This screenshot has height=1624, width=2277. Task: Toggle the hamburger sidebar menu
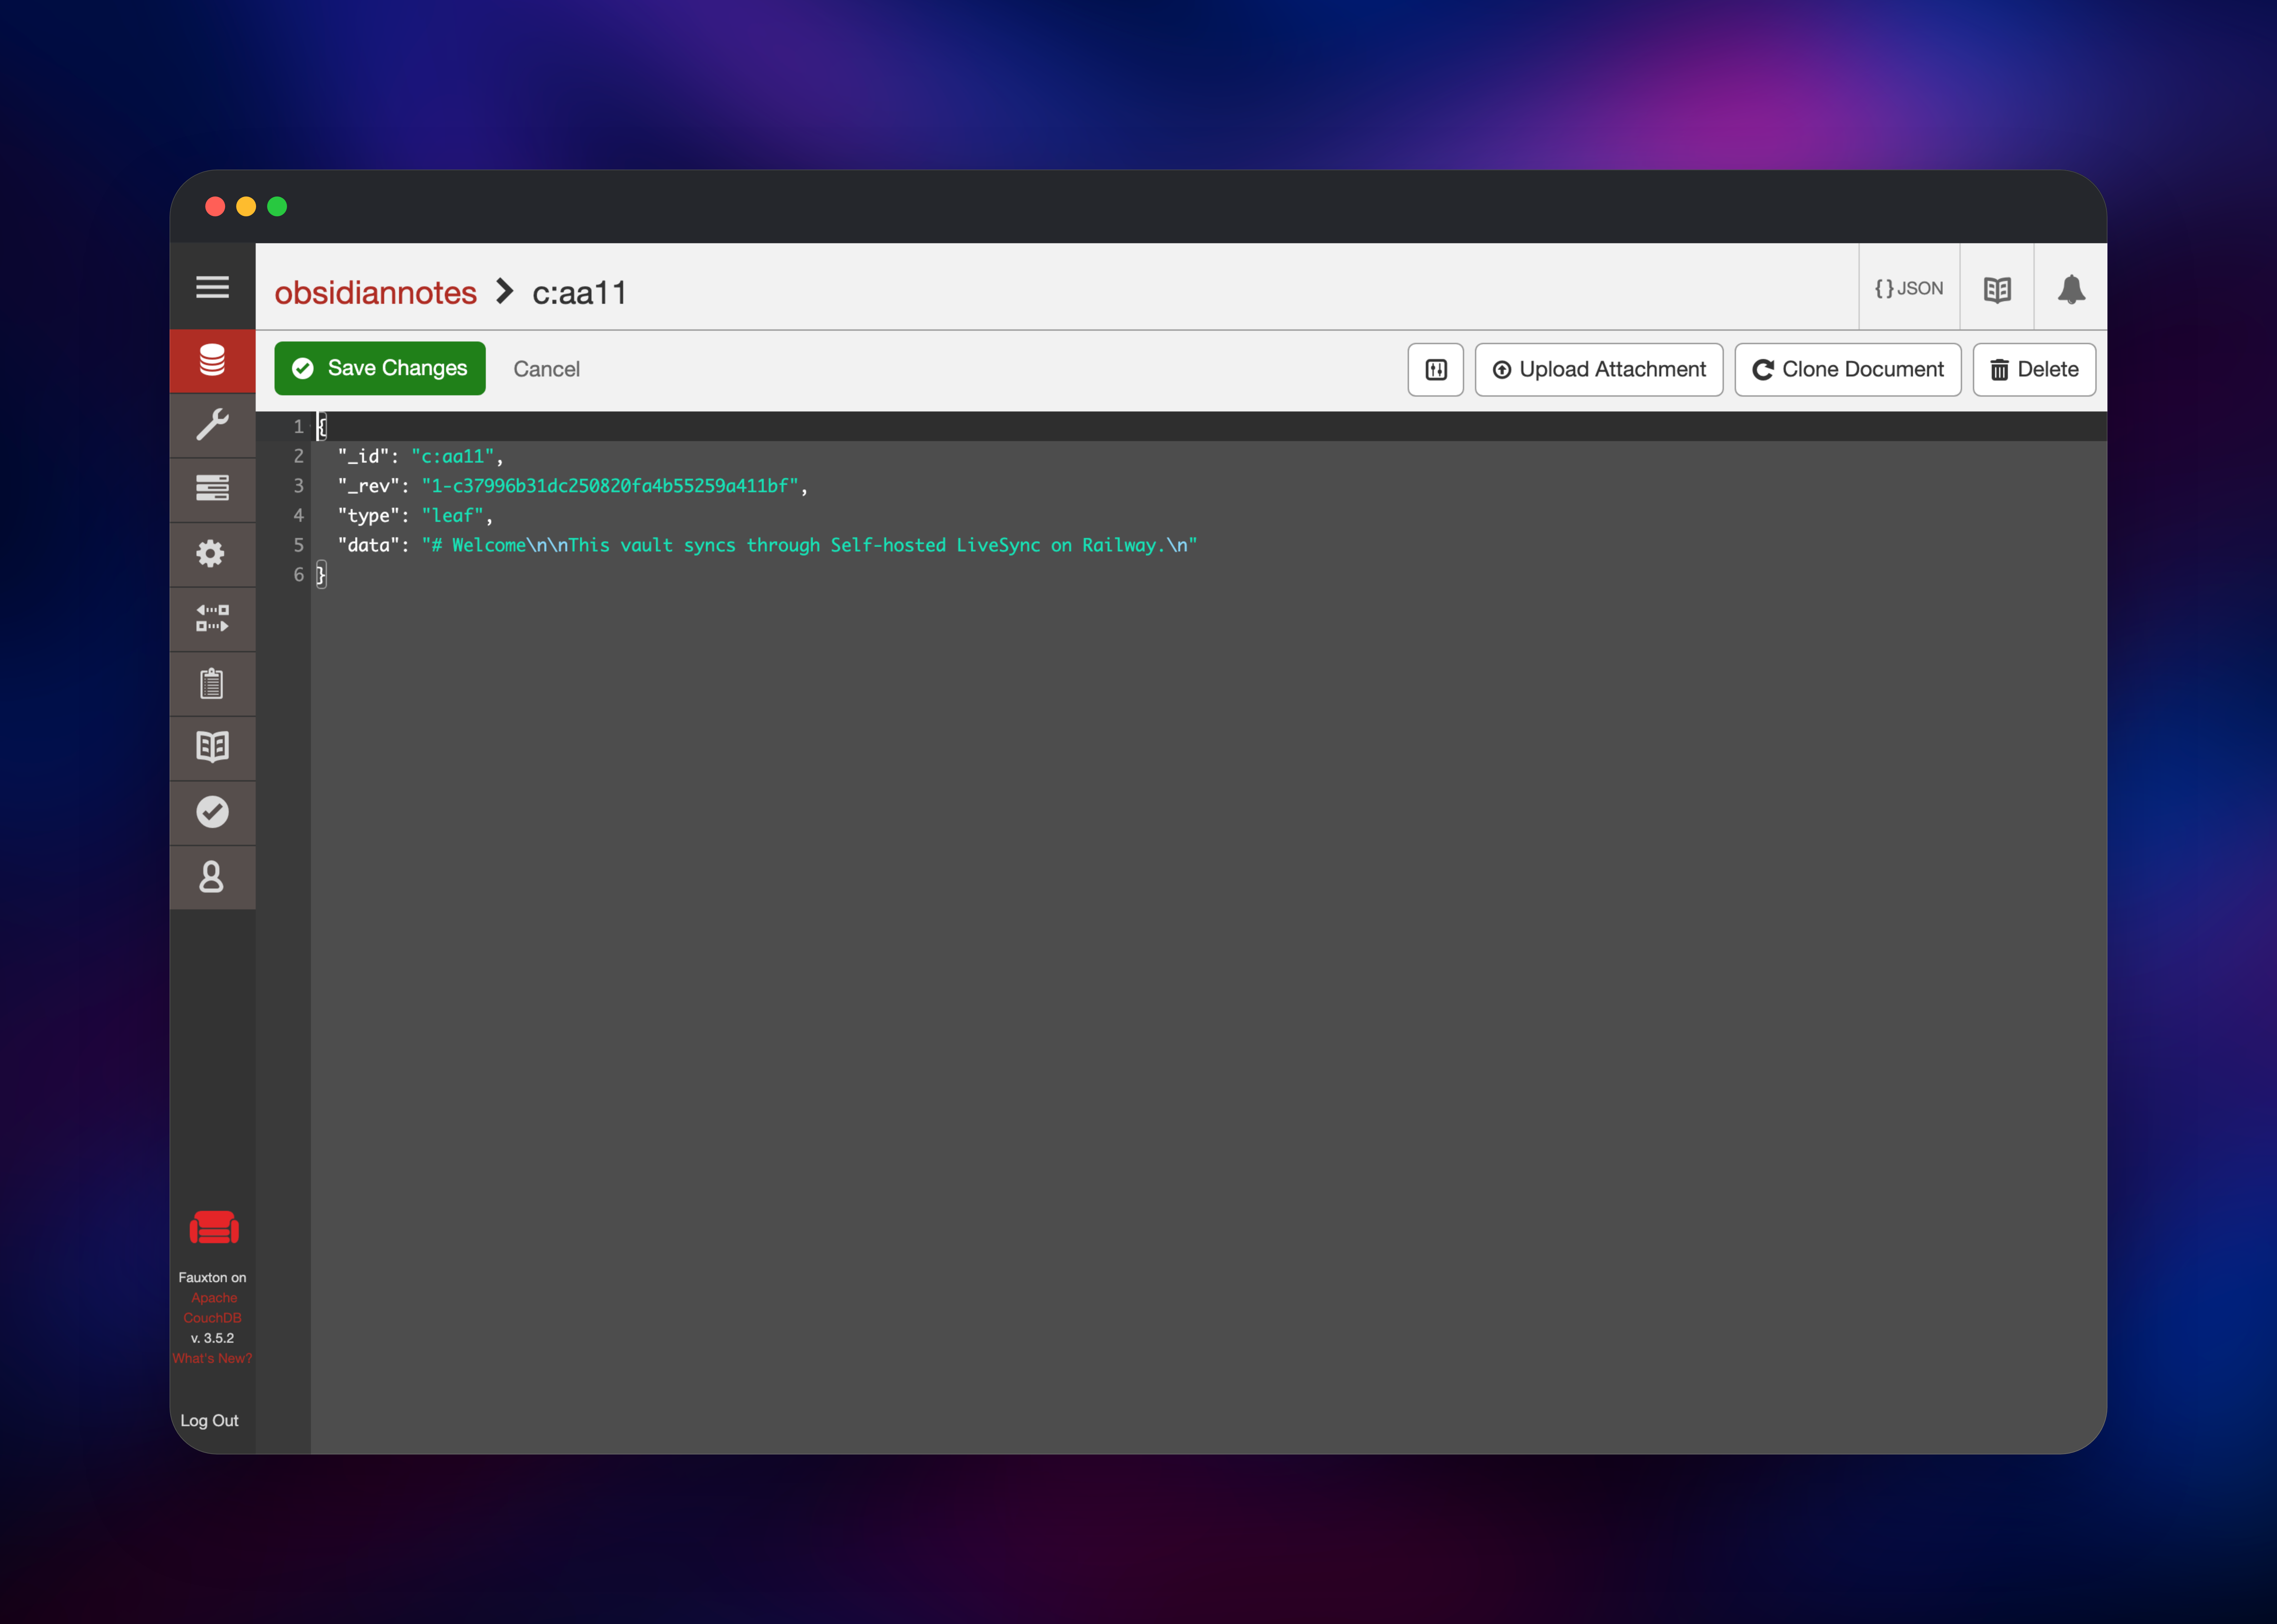point(212,287)
